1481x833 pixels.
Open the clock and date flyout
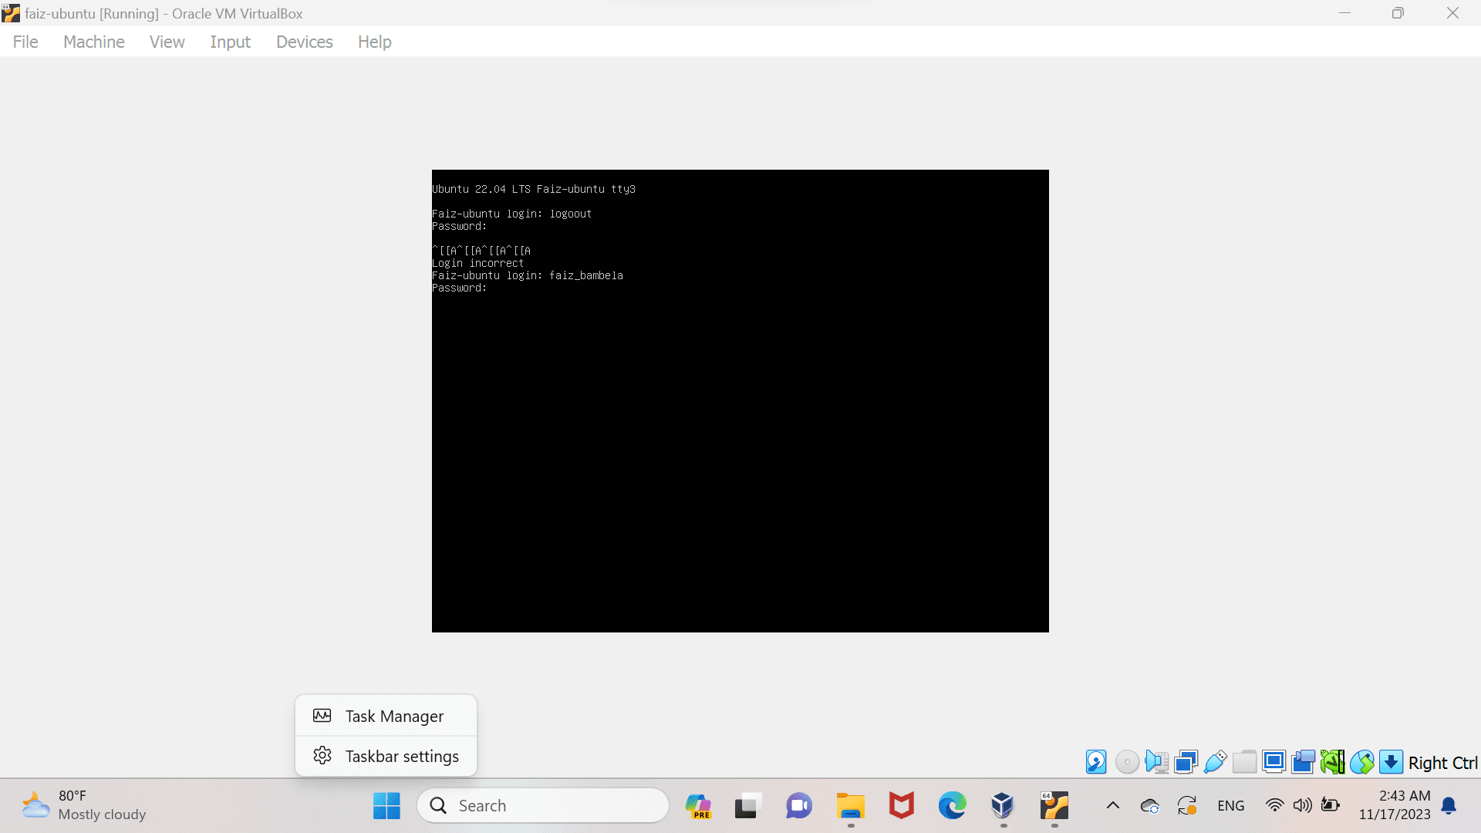(1395, 805)
